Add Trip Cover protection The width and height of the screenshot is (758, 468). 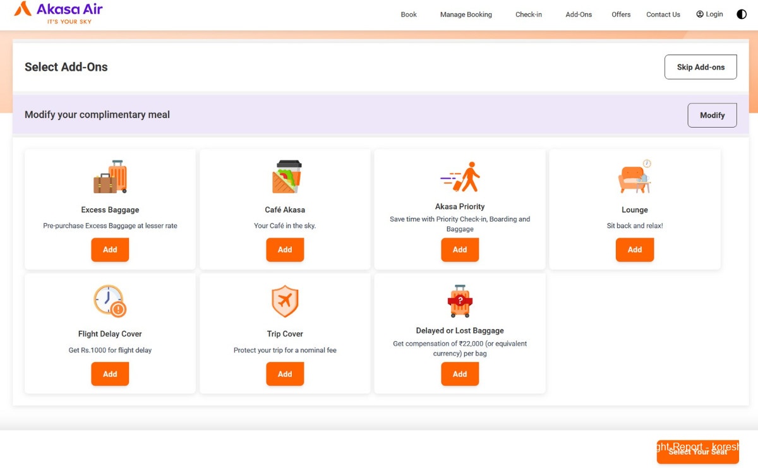[x=285, y=374]
